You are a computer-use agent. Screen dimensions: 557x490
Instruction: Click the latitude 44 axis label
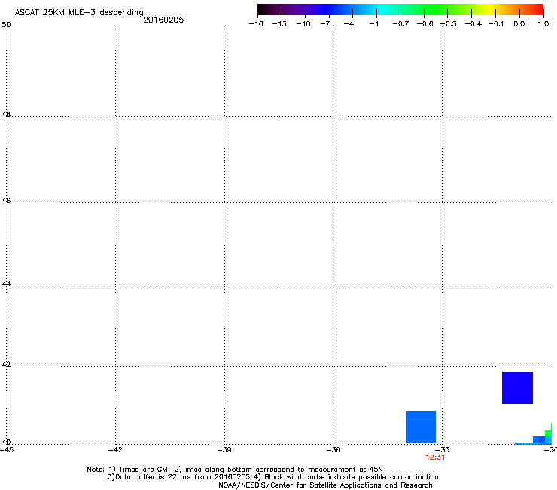(6, 284)
